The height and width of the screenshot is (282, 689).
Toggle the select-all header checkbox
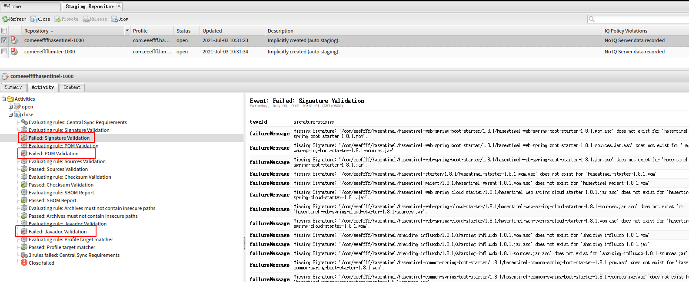coord(4,31)
